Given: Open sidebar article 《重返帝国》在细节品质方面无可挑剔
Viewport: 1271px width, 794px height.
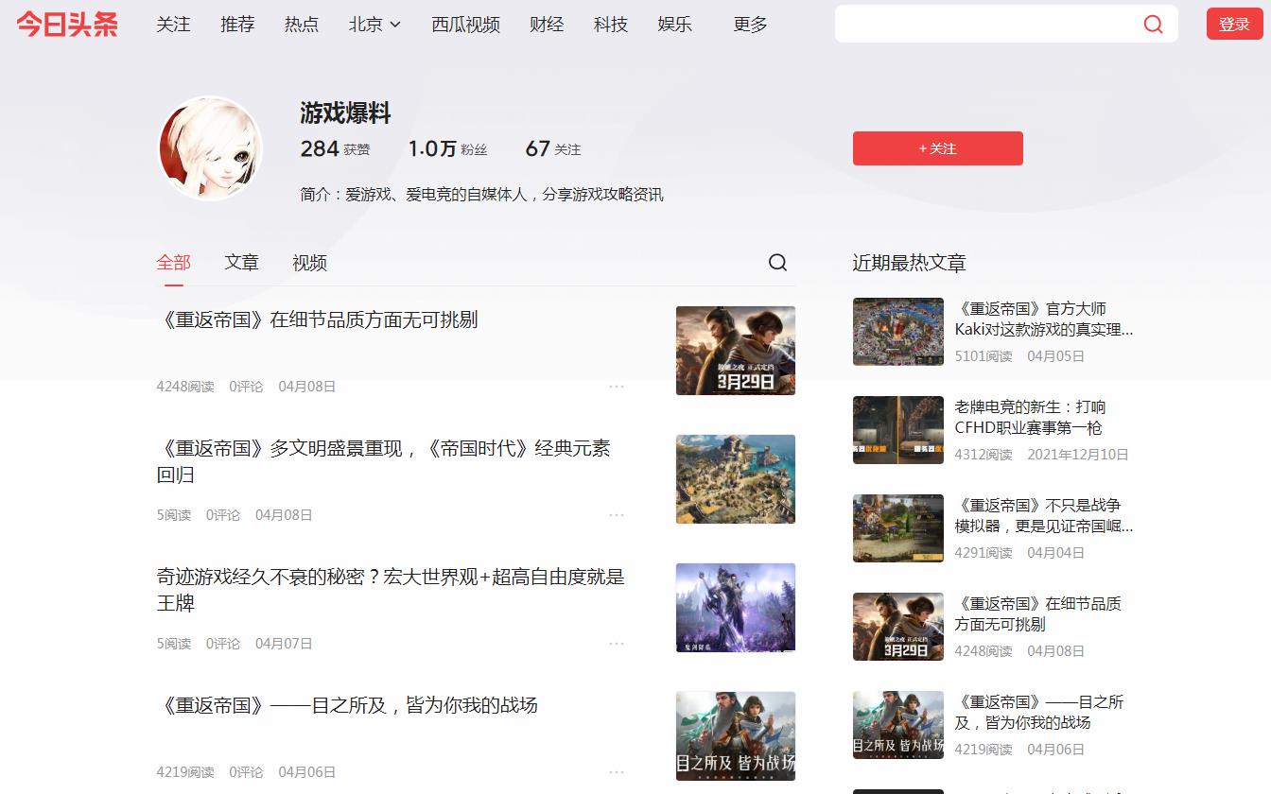Looking at the screenshot, I should point(1037,614).
